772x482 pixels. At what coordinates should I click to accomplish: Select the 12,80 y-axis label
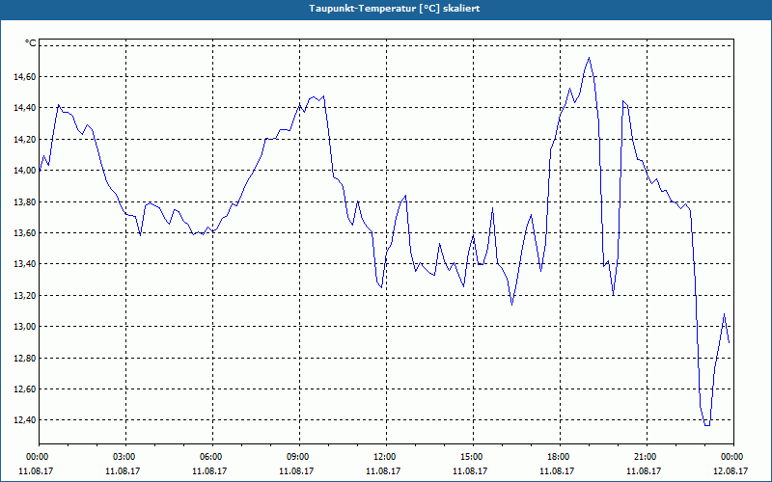click(27, 358)
